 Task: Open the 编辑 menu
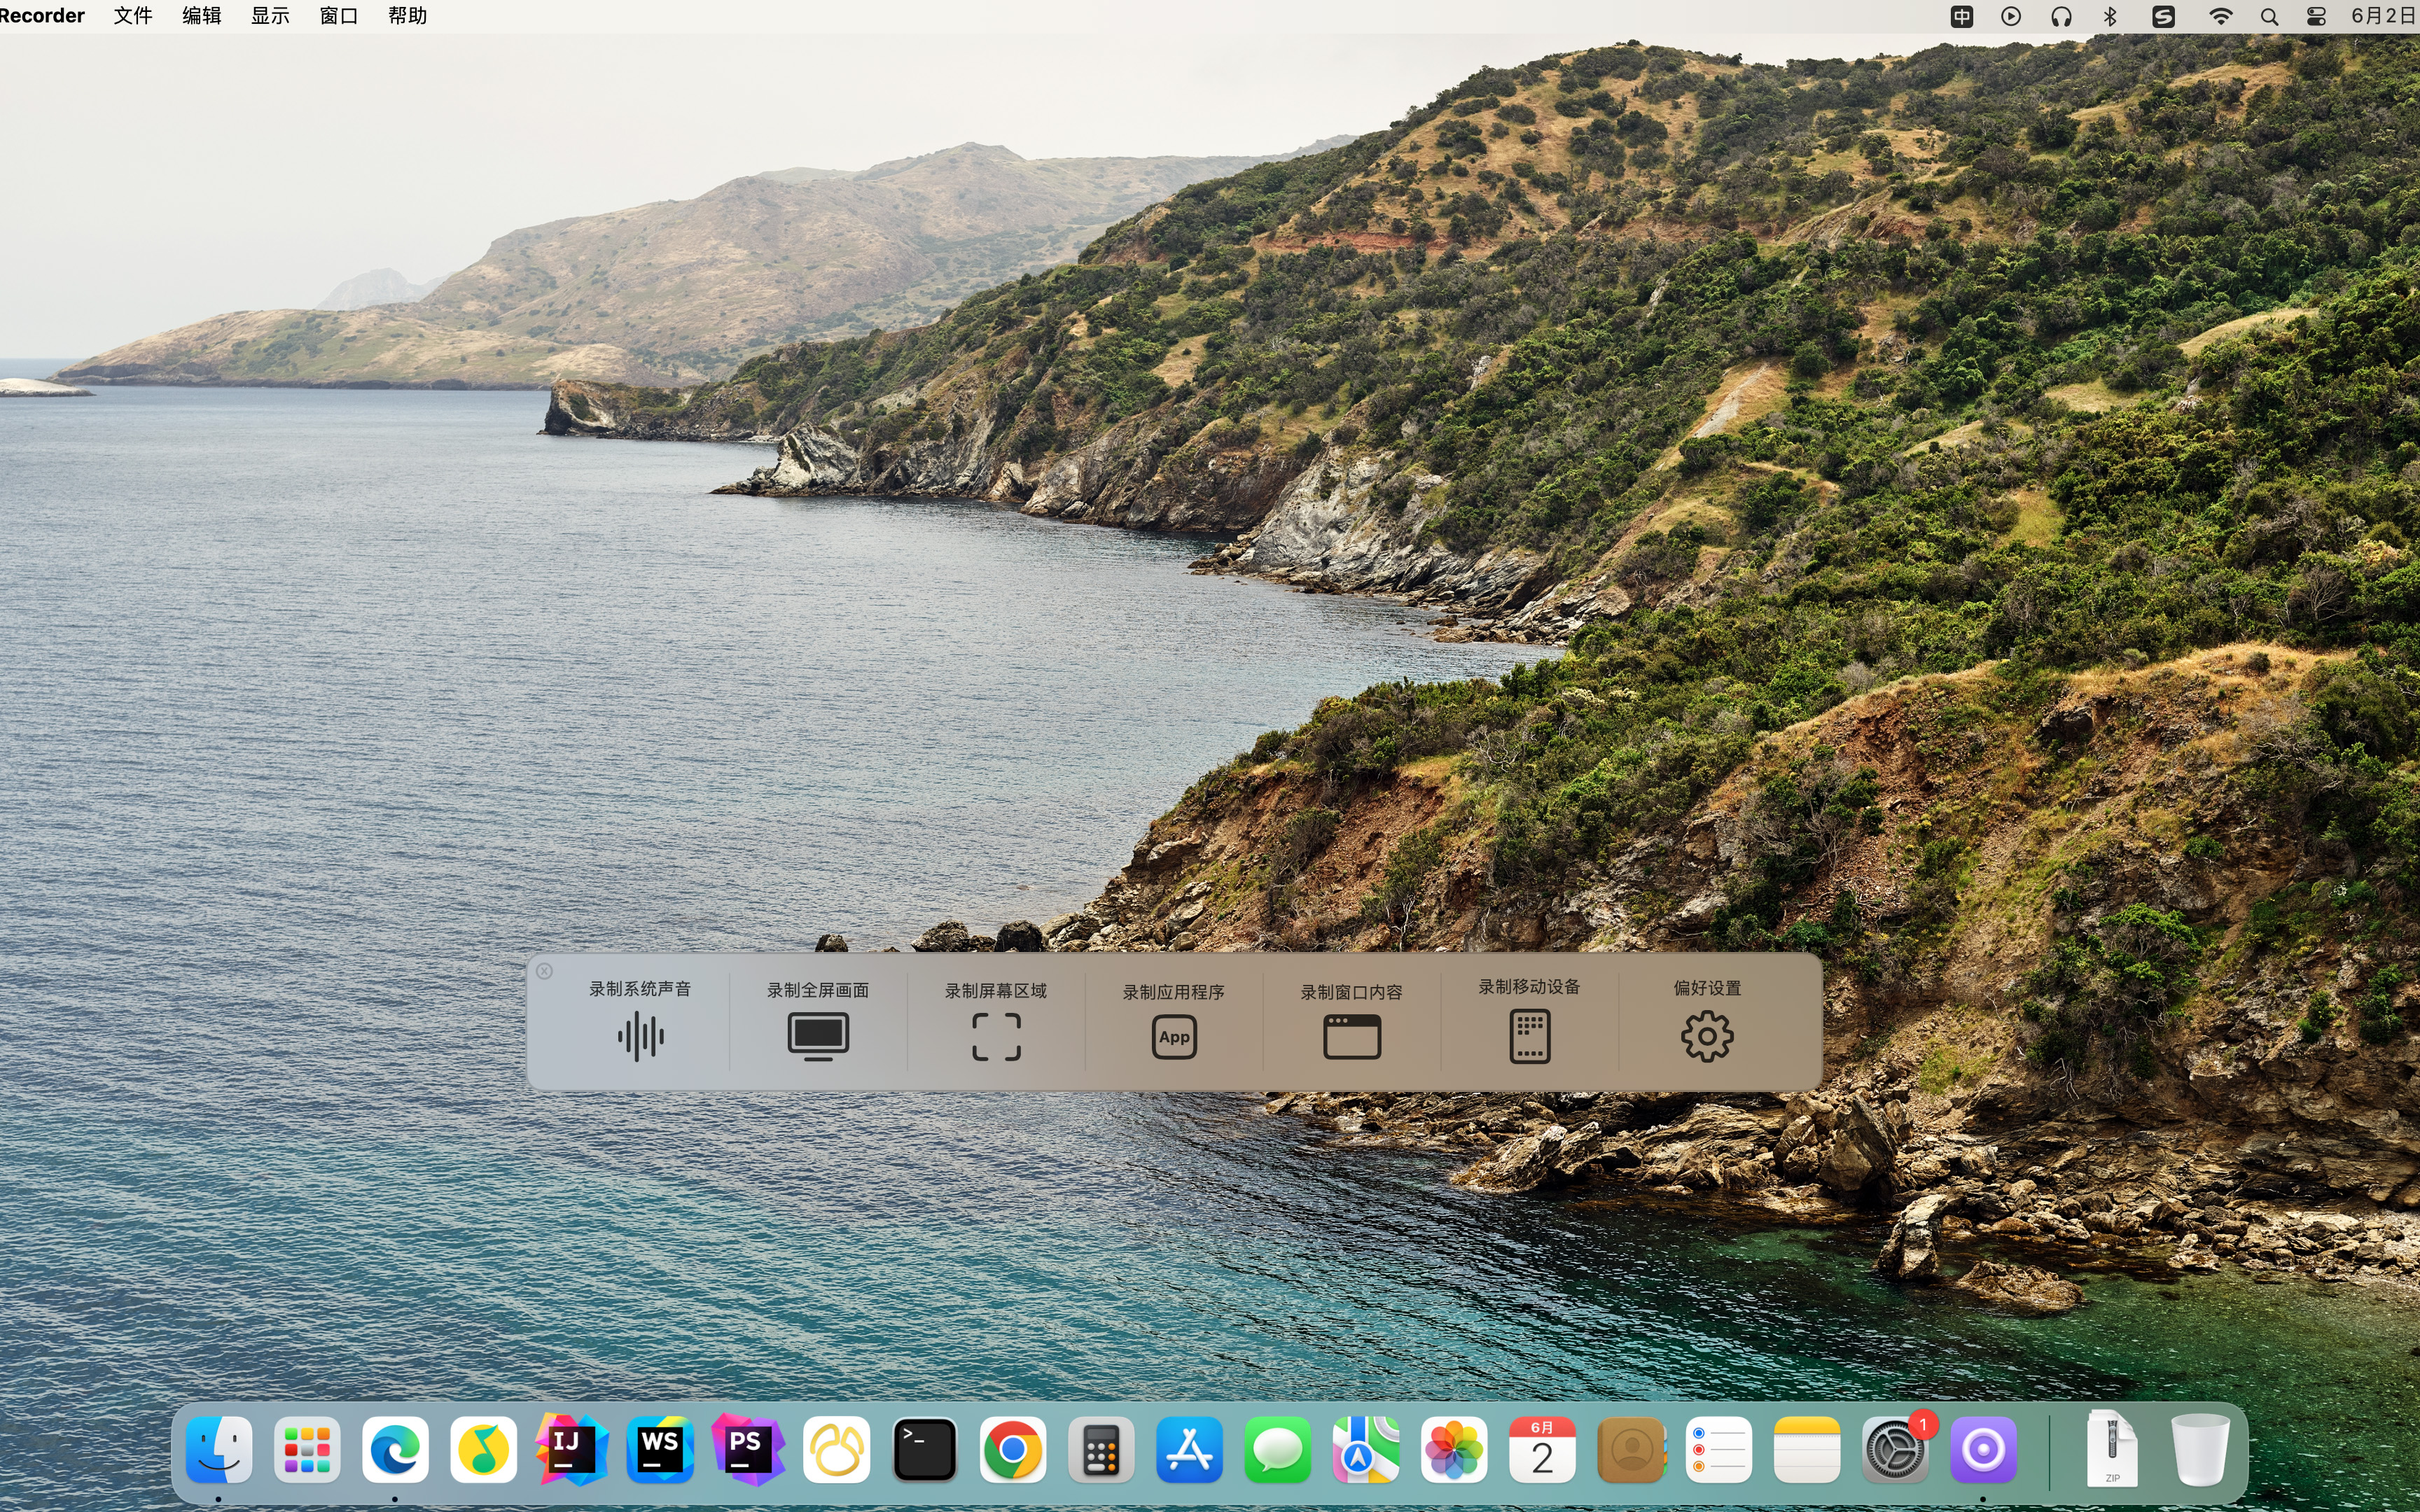pos(202,16)
